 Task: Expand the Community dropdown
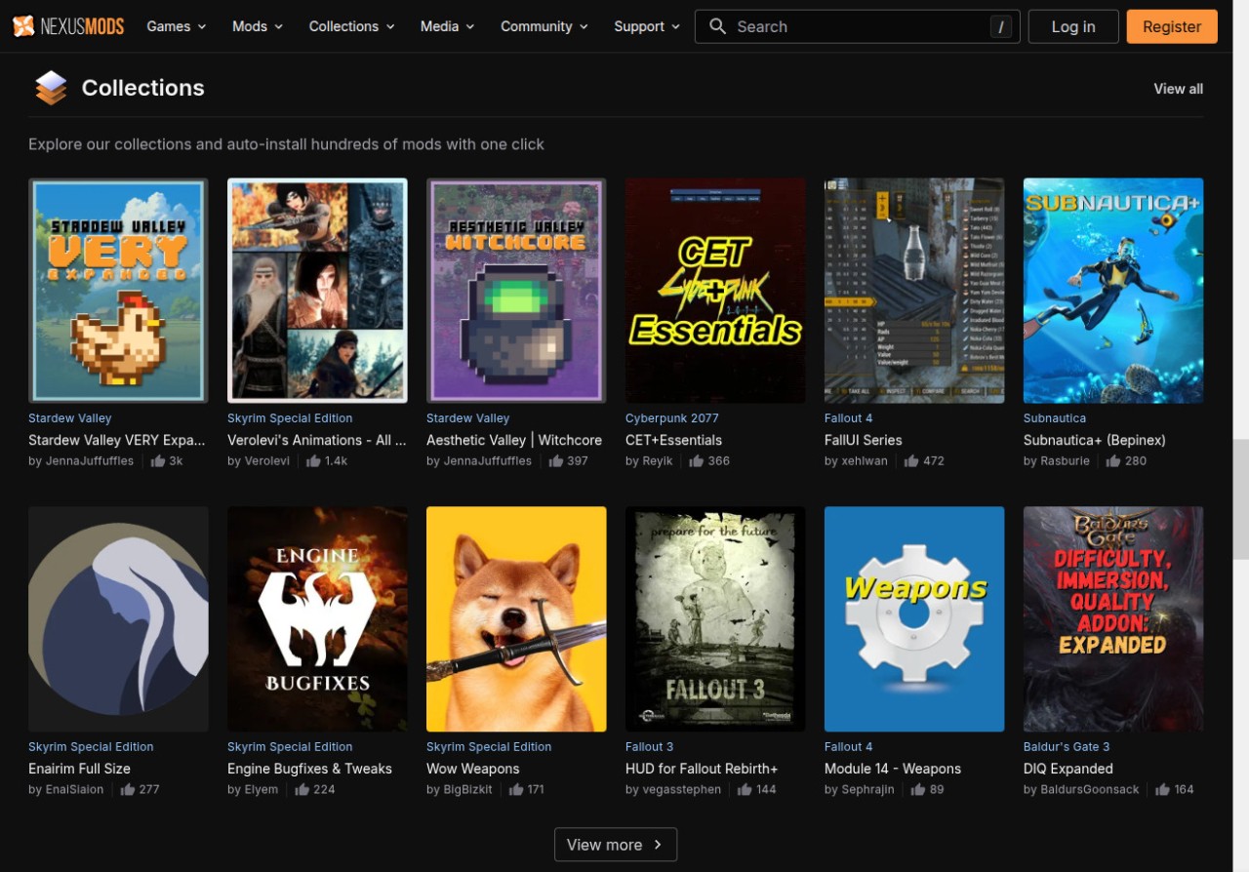click(x=544, y=26)
